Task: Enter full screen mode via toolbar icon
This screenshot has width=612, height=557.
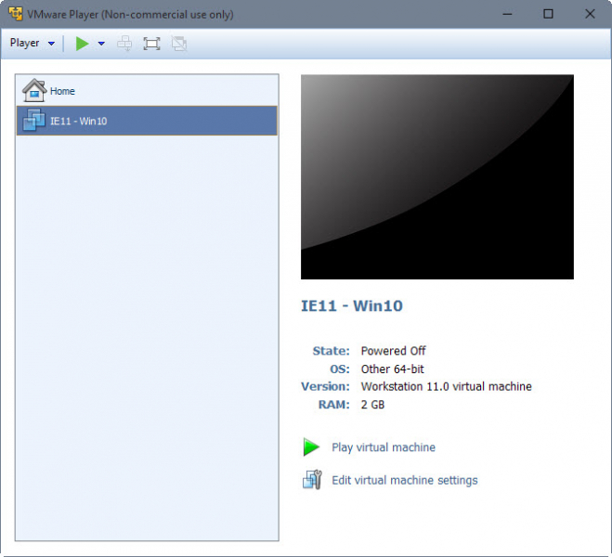Action: click(151, 44)
